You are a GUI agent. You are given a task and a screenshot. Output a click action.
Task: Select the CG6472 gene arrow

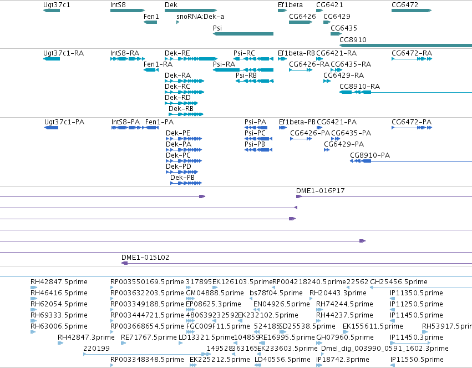click(x=412, y=11)
